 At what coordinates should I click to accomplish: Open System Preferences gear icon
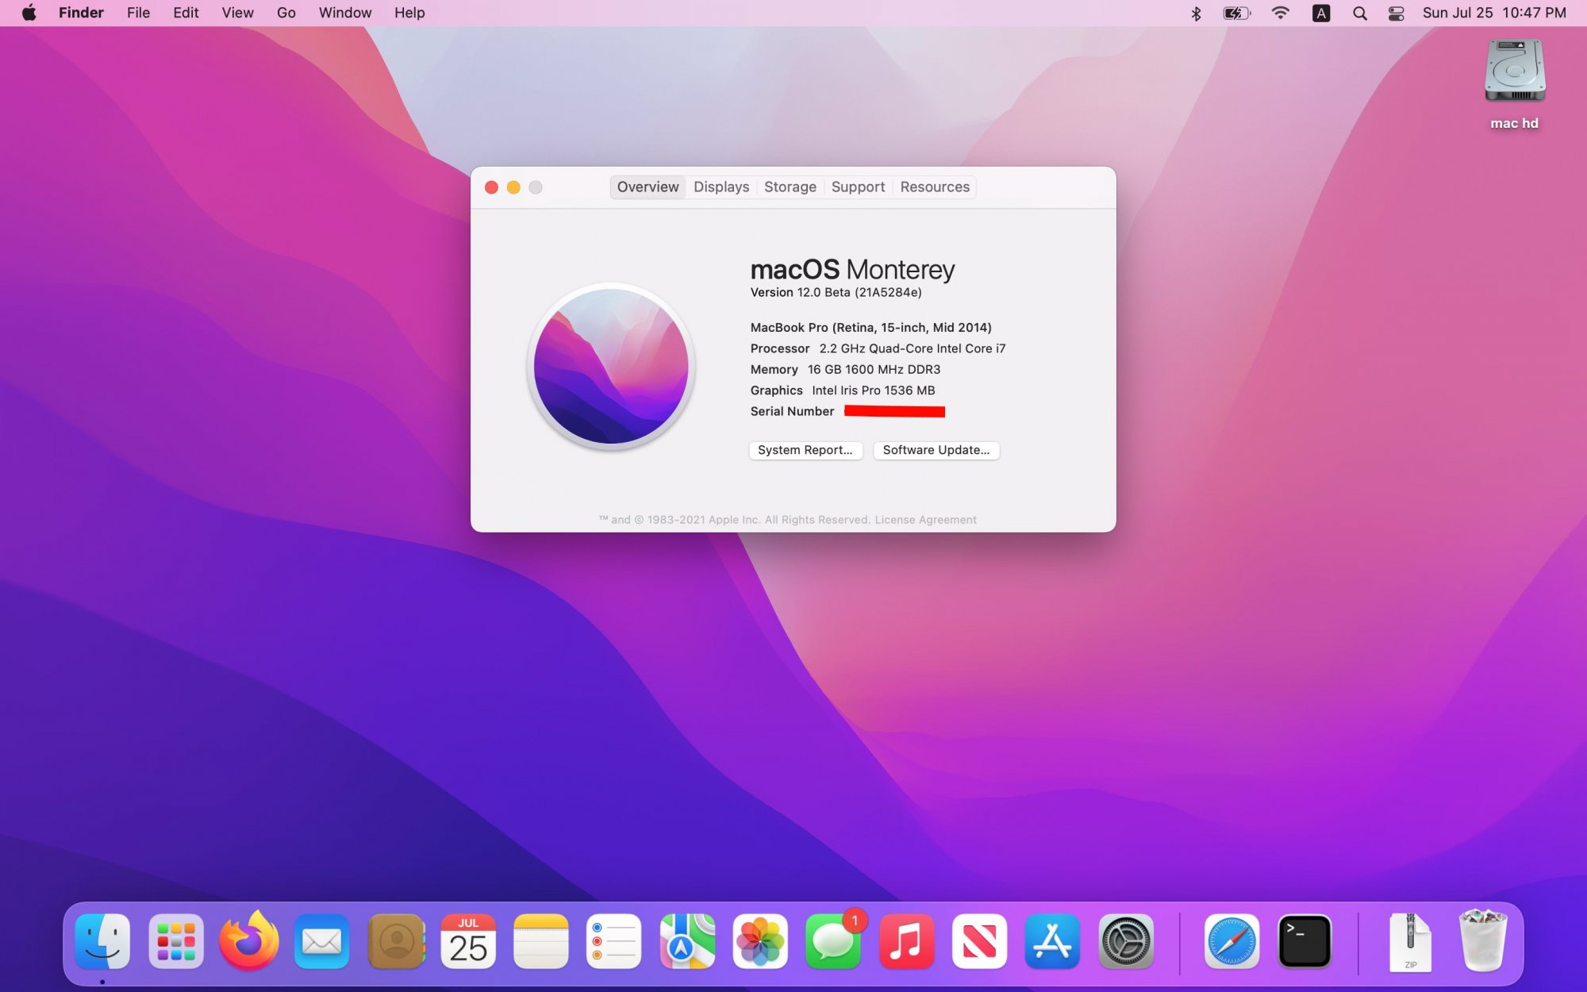(1125, 941)
